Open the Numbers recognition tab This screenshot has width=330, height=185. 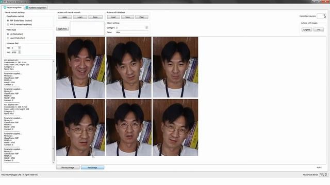[36, 8]
